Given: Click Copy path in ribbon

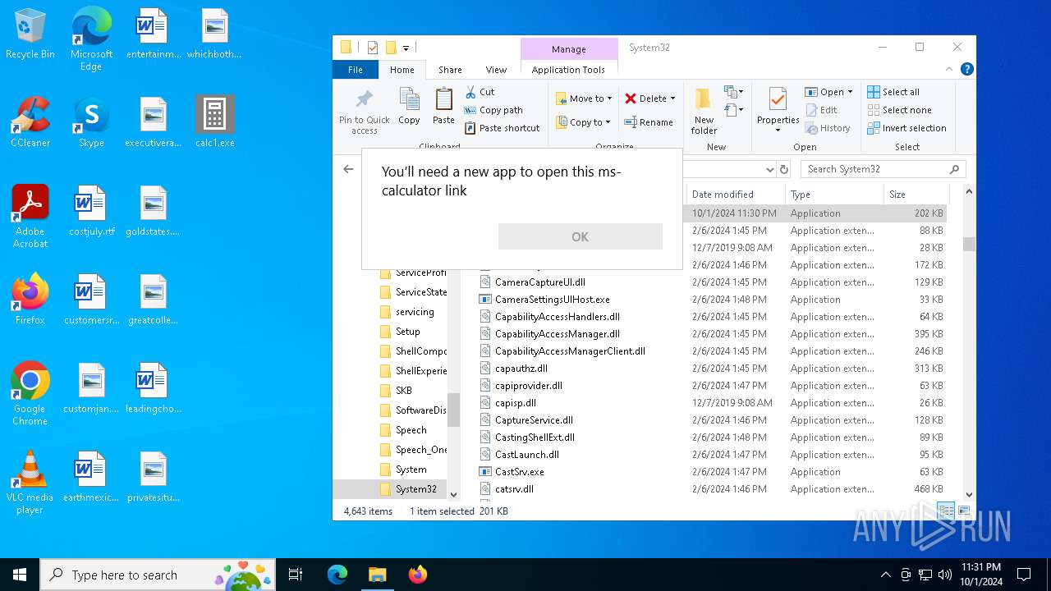Looking at the screenshot, I should coord(493,110).
